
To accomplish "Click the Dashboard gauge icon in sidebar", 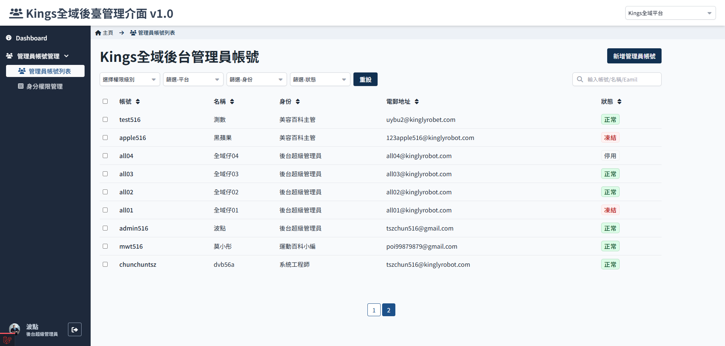I will point(9,38).
